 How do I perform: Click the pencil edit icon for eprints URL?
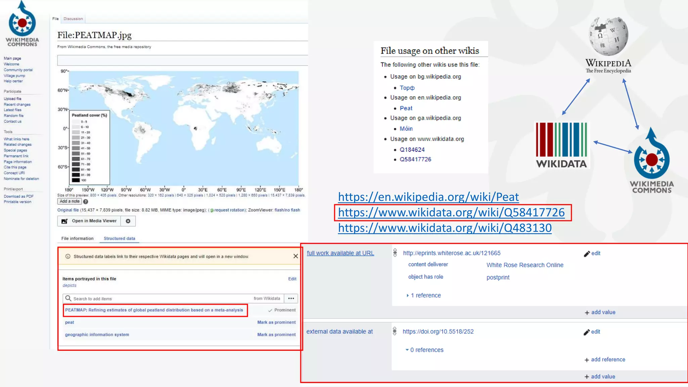point(587,254)
